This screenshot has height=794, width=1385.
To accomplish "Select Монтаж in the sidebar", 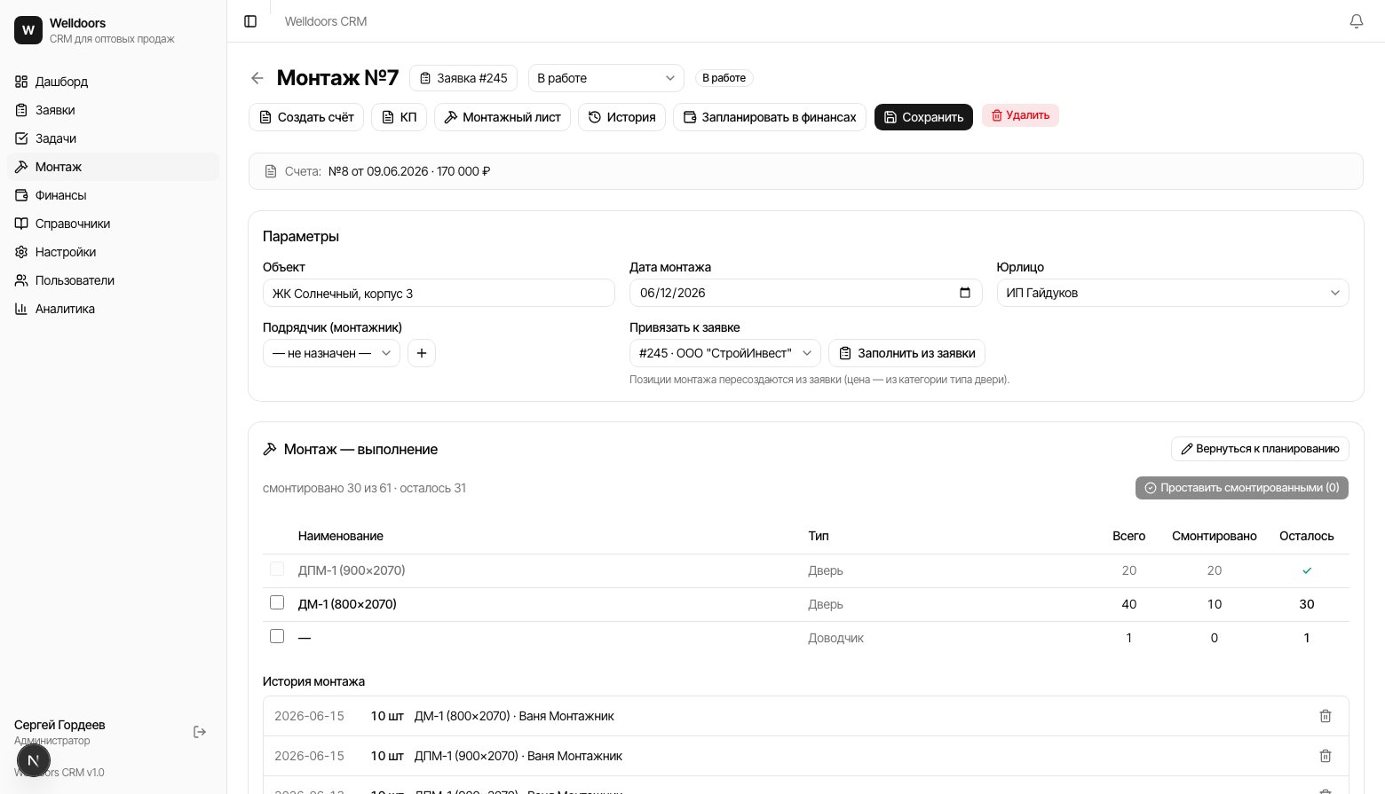I will click(x=114, y=167).
